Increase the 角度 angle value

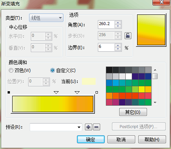(x=118, y=23)
